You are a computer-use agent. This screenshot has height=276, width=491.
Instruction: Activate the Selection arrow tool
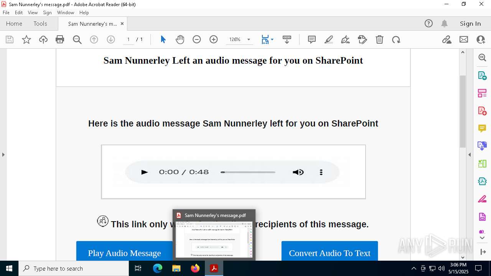163,39
